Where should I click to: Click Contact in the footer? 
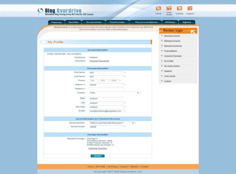click(145, 167)
